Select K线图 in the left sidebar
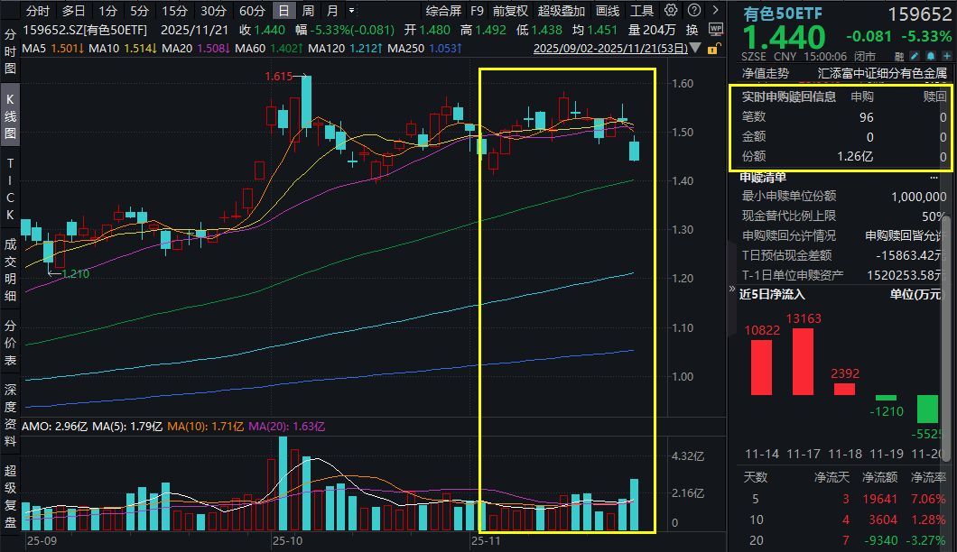The width and height of the screenshot is (957, 552). point(9,113)
